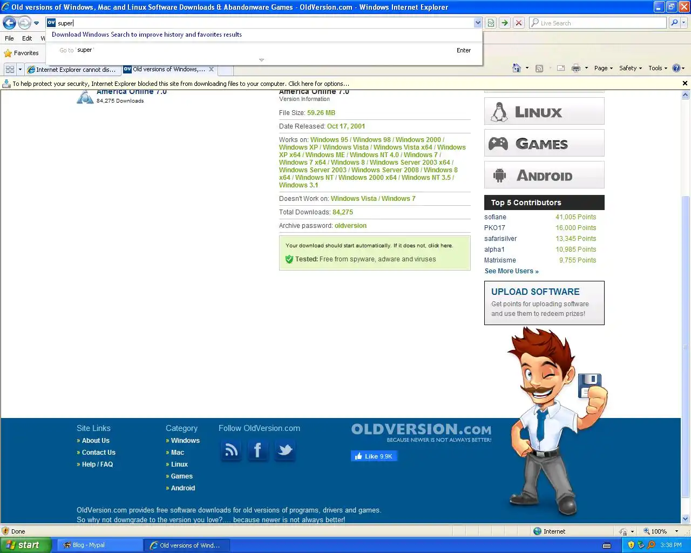Click the security information bar message
691x553 pixels.
tap(181, 84)
